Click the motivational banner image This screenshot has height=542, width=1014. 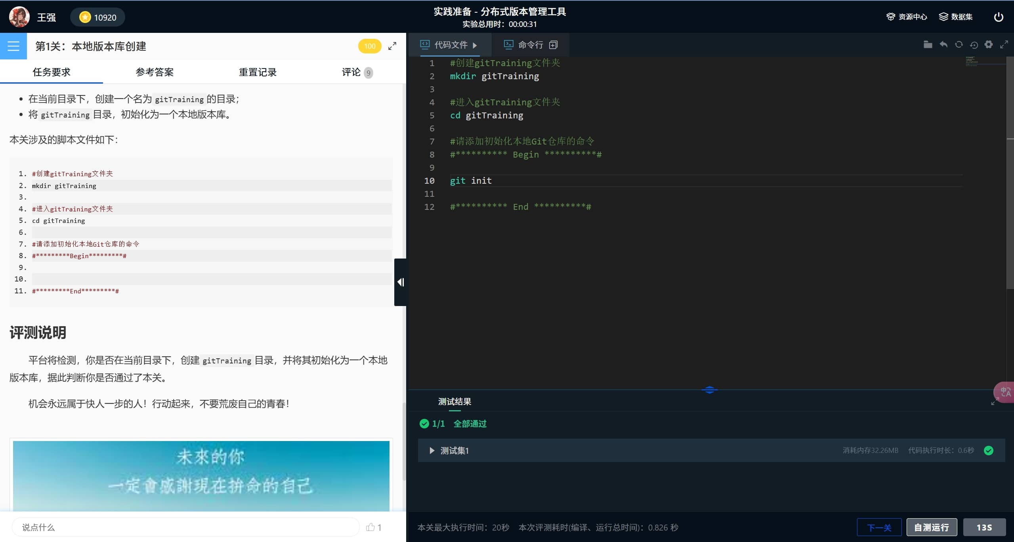[201, 475]
